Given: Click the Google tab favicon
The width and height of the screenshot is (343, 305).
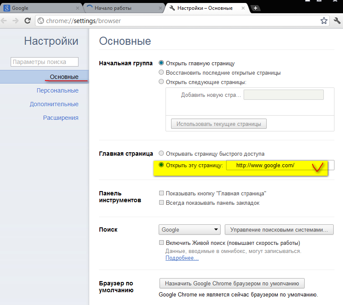Looking at the screenshot, I should tap(7, 8).
